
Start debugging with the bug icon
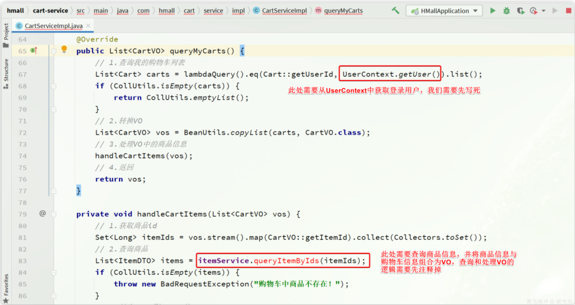point(506,11)
